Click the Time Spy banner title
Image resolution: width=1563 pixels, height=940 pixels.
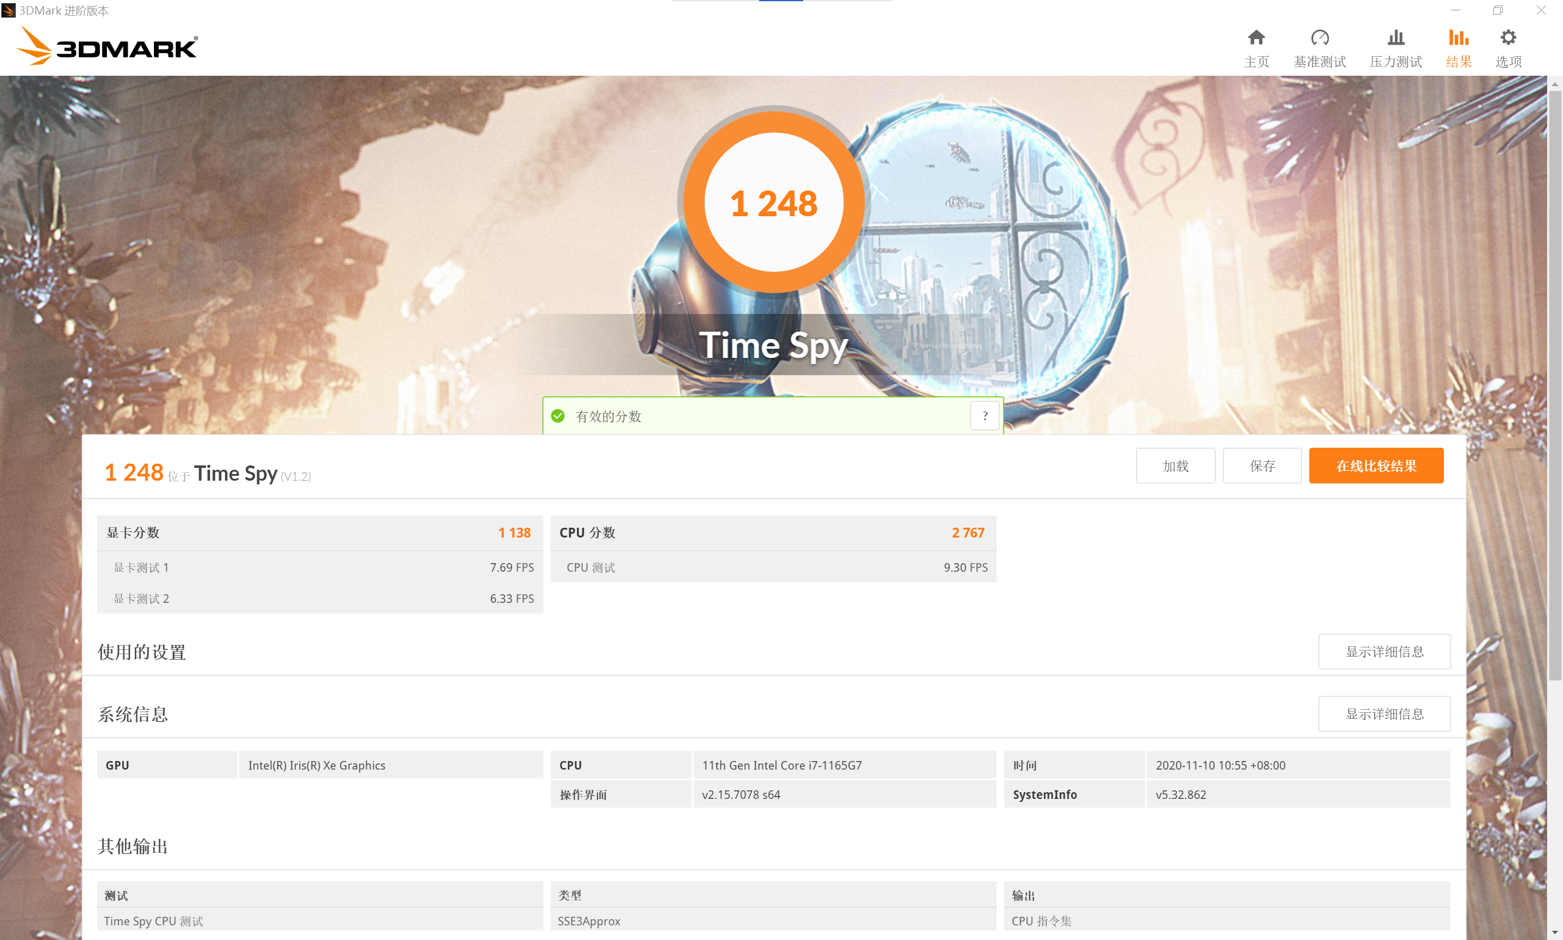point(773,346)
